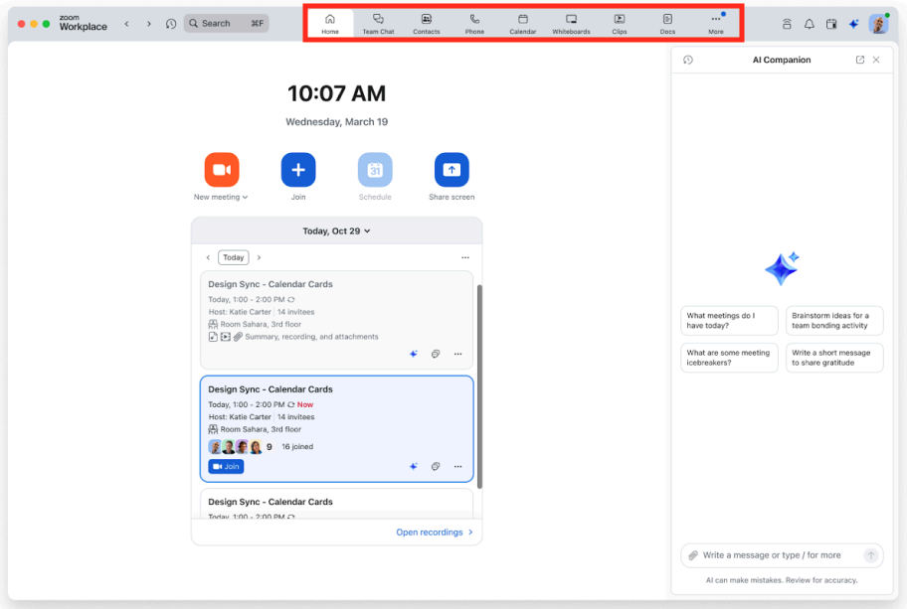Start a New meeting
Viewport: 907px width, 609px height.
pyautogui.click(x=221, y=170)
